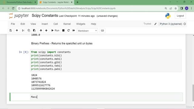
Task: Open the File menu
Action: (13, 24)
